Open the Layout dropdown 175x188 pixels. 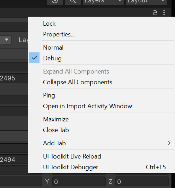click(146, 1)
